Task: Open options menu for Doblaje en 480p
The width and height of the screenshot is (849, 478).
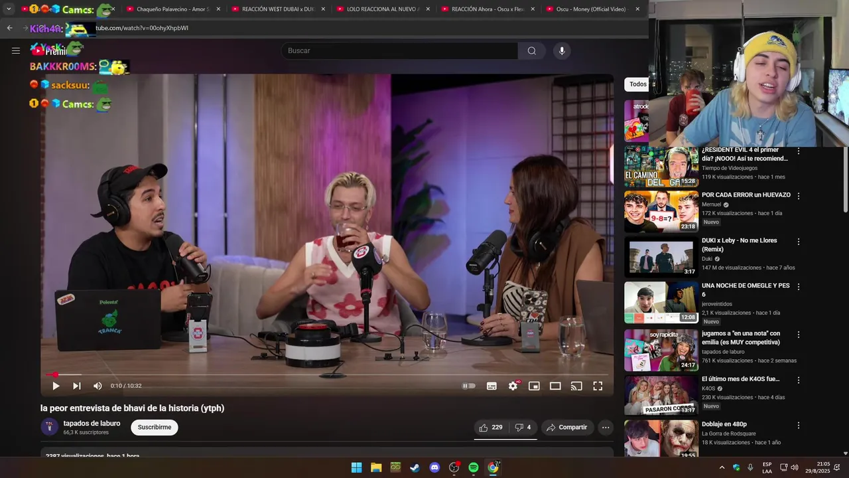Action: 799,425
